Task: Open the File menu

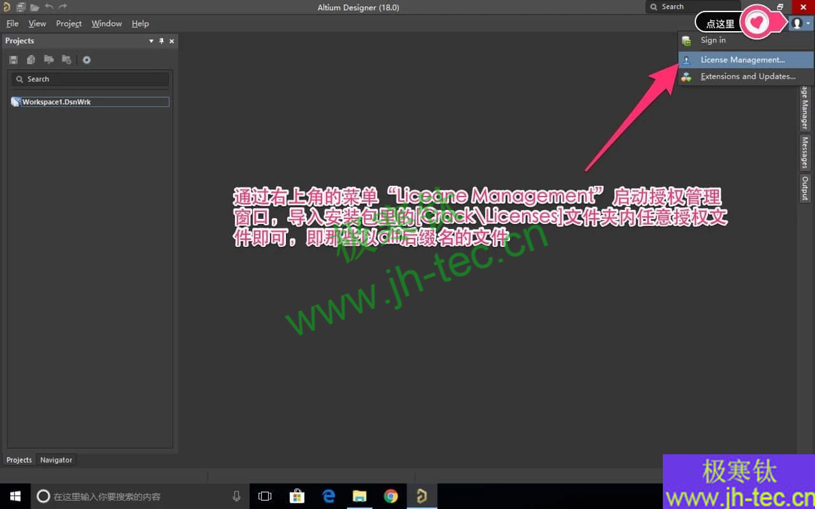Action: pos(12,24)
